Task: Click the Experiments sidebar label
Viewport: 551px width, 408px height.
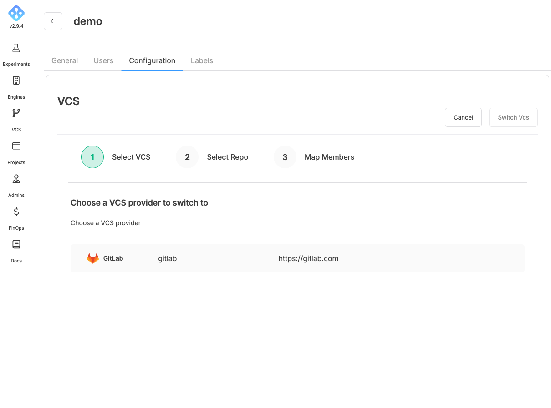Action: tap(16, 64)
